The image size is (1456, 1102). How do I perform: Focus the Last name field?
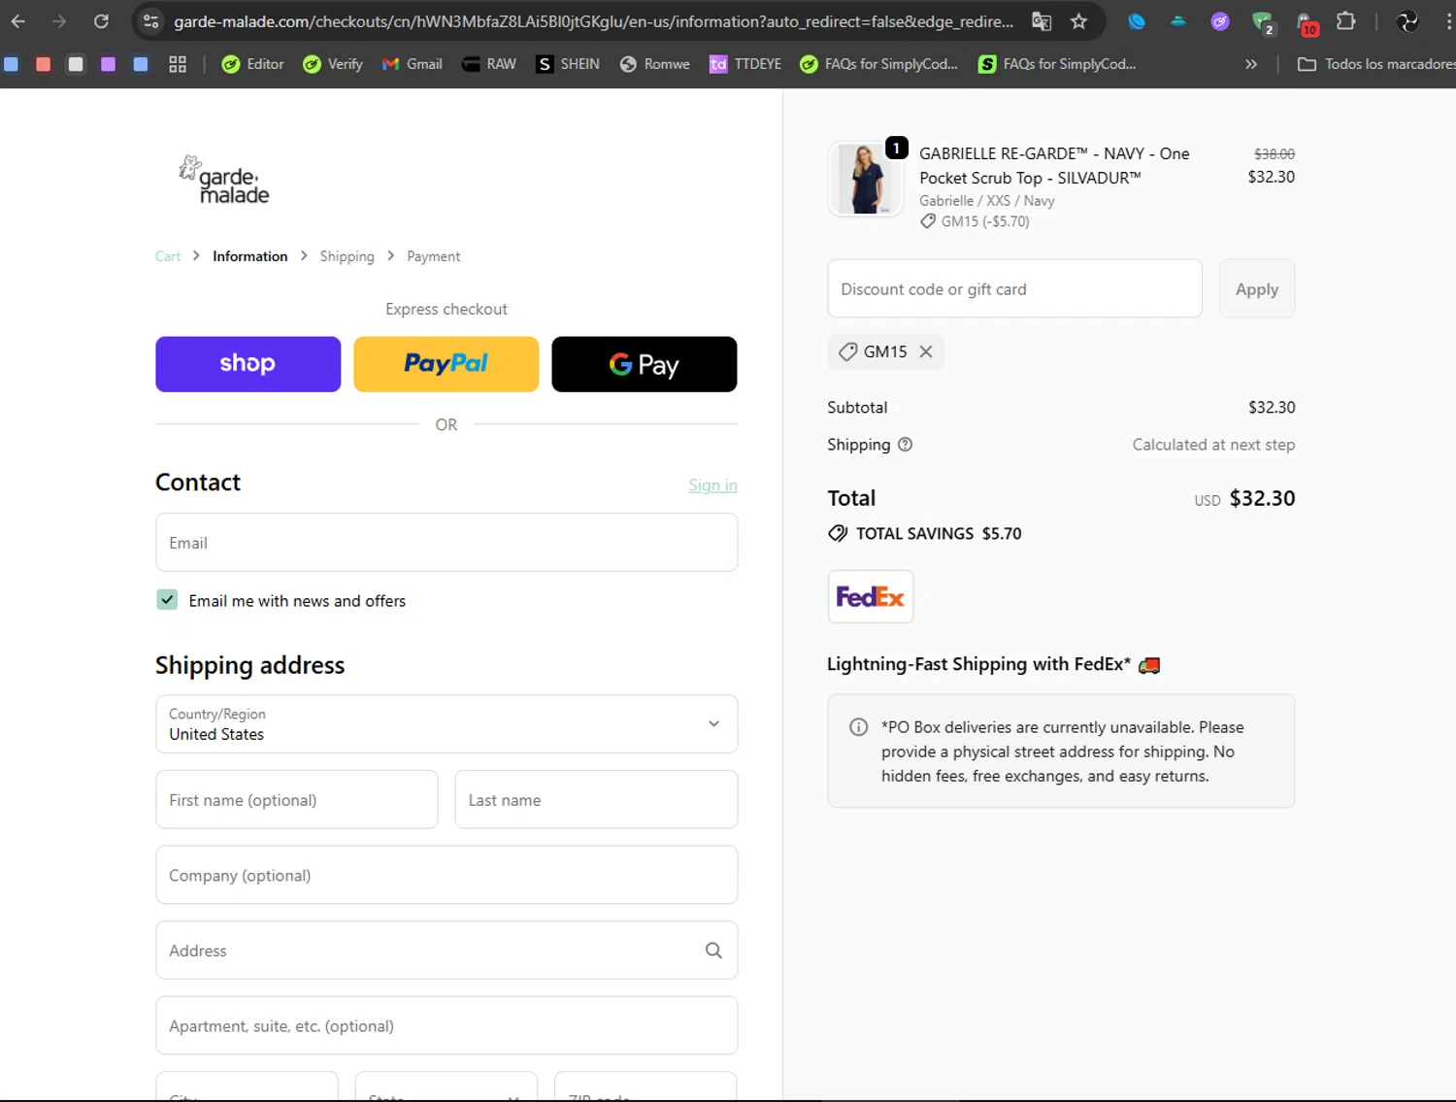coord(596,800)
